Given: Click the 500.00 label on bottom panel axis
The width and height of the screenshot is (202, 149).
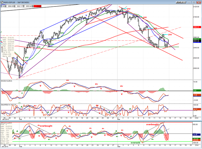Looking at the screenshot, I should point(195,125).
